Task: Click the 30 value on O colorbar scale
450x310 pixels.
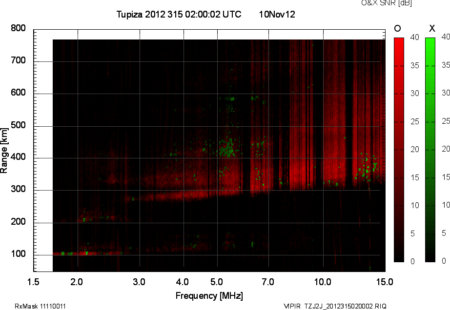Action: coord(415,94)
